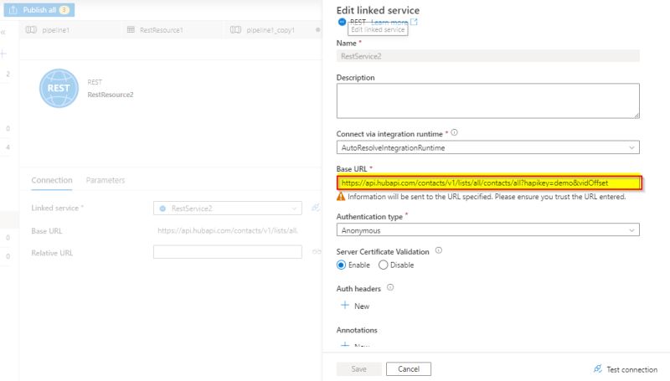Click the REST blue connector icon in header
Screen dimensions: 670x381
click(x=342, y=22)
